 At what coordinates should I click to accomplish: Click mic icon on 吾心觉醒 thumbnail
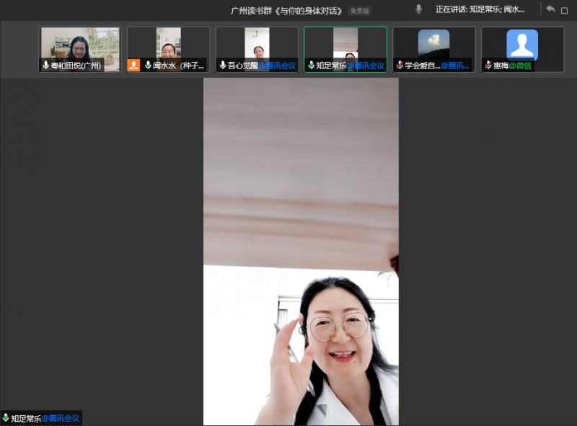223,65
